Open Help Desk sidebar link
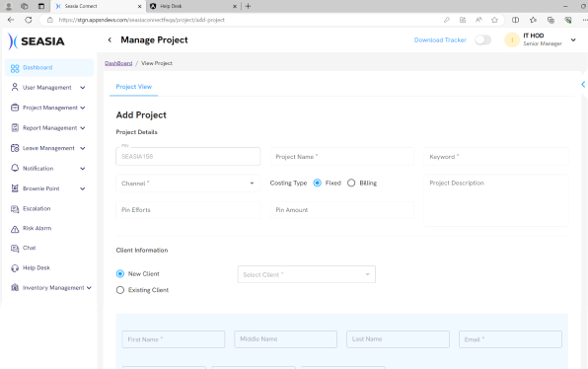 tap(37, 267)
